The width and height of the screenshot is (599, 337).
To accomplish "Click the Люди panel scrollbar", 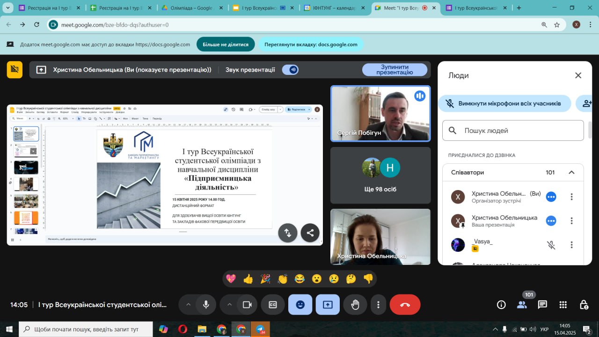I will 590,130.
